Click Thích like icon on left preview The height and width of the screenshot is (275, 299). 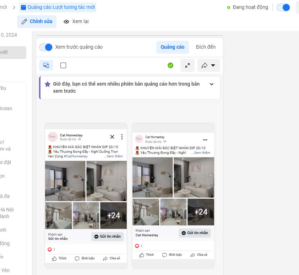coord(59,258)
